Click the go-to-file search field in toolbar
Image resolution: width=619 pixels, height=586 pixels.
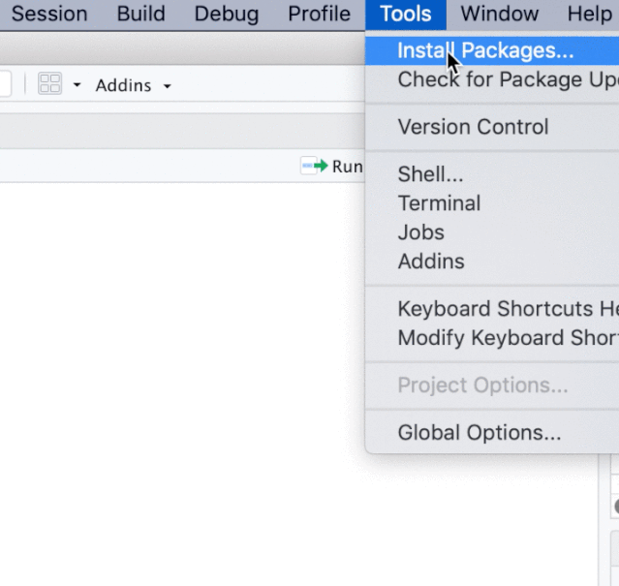[x=5, y=84]
